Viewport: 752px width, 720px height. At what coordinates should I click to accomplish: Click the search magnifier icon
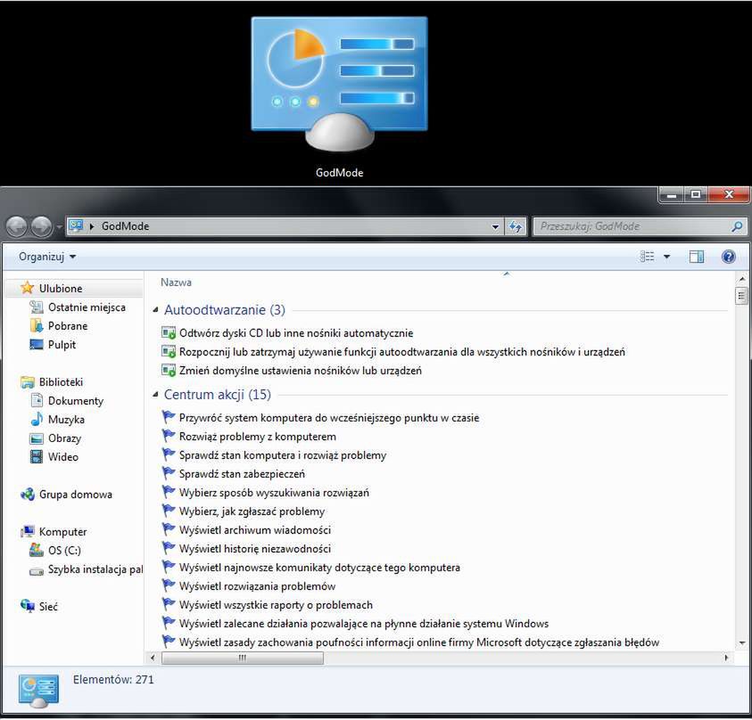(x=737, y=226)
